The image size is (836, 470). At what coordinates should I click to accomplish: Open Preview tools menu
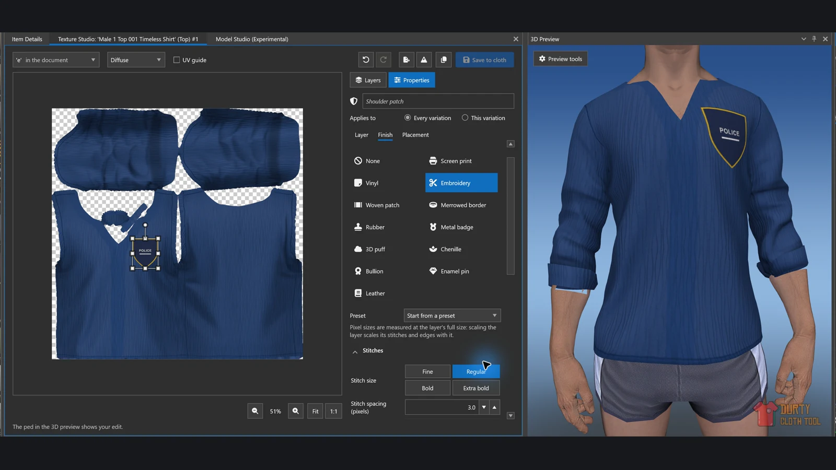561,59
